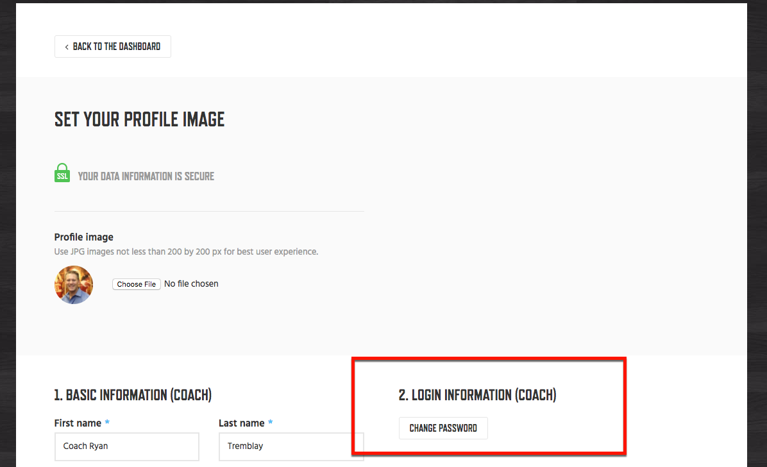Click the '2. Login Information (Coach)' heading
This screenshot has width=767, height=467.
pos(478,395)
